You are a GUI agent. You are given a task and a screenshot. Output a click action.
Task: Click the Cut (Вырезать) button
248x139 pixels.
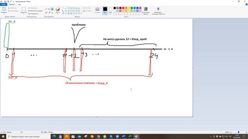point(12,8)
